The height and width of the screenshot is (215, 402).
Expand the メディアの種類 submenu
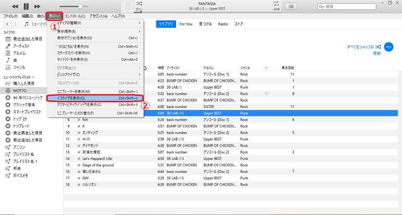pyautogui.click(x=139, y=23)
